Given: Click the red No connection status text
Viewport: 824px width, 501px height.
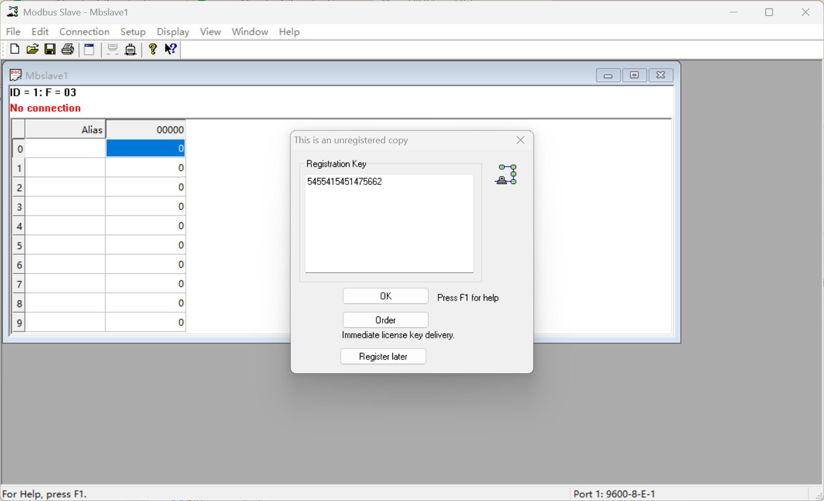Looking at the screenshot, I should (x=45, y=108).
